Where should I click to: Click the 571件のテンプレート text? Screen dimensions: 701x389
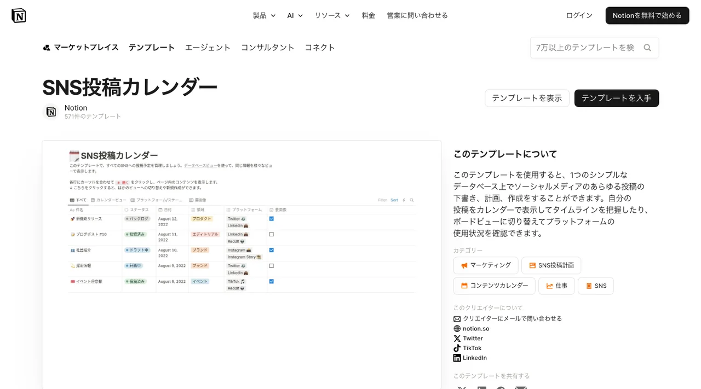point(93,117)
